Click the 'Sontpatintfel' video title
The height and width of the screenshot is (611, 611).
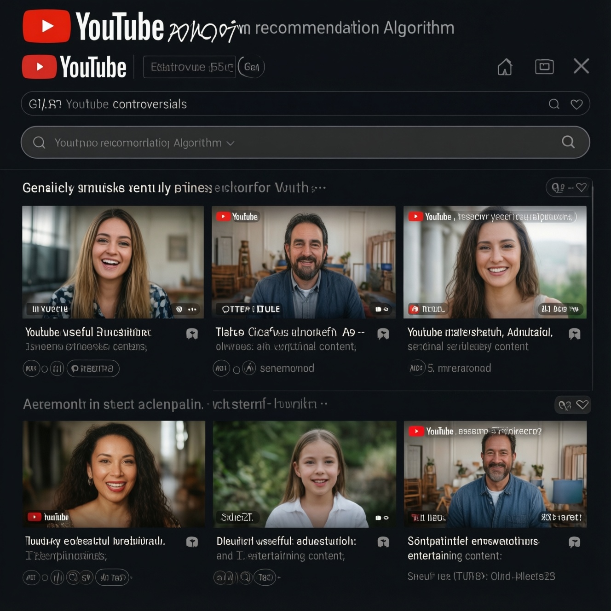point(473,541)
